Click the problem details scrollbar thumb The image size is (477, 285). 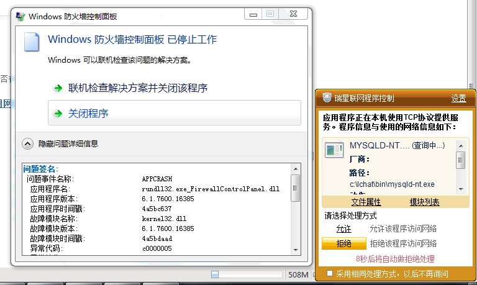click(x=296, y=188)
